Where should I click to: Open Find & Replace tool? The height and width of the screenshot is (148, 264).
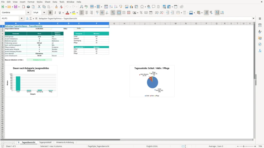pos(81,7)
